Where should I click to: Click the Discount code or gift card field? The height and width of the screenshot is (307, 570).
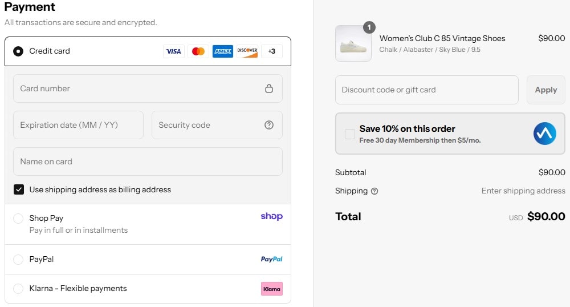pos(426,90)
